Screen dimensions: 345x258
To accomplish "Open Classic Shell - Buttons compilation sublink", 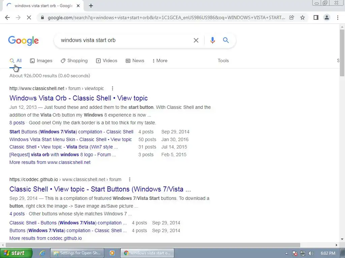I will pyautogui.click(x=68, y=223).
